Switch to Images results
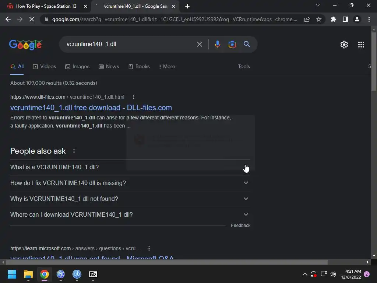The width and height of the screenshot is (377, 283). click(x=77, y=66)
